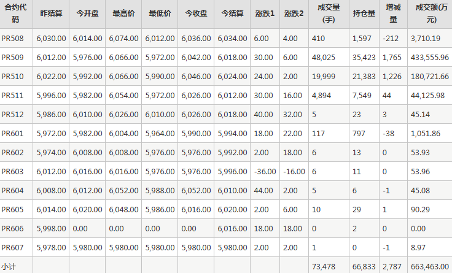The image size is (452, 273).
Task: Click the 成交额(万元) column header
Action: (x=431, y=13)
